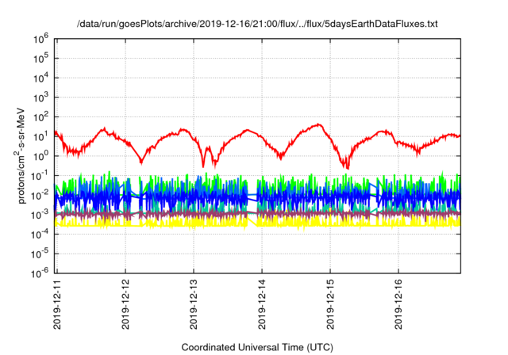Click the 10^-6 y-axis tick label
The image size is (508, 355).
[40, 274]
